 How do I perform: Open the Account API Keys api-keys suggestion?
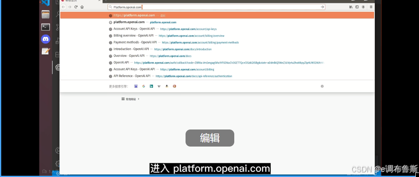217,29
